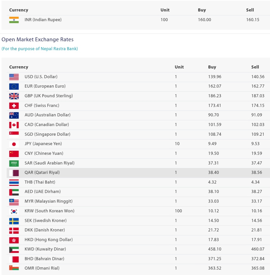The width and height of the screenshot is (270, 275).
Task: Click the 'For the purpose of Nepal Rastra Bank' text
Action: pos(40,49)
